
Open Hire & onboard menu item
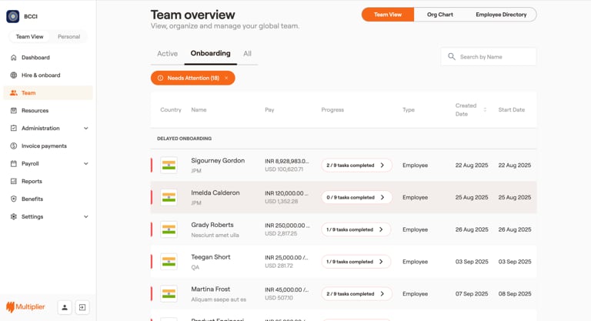pos(41,75)
